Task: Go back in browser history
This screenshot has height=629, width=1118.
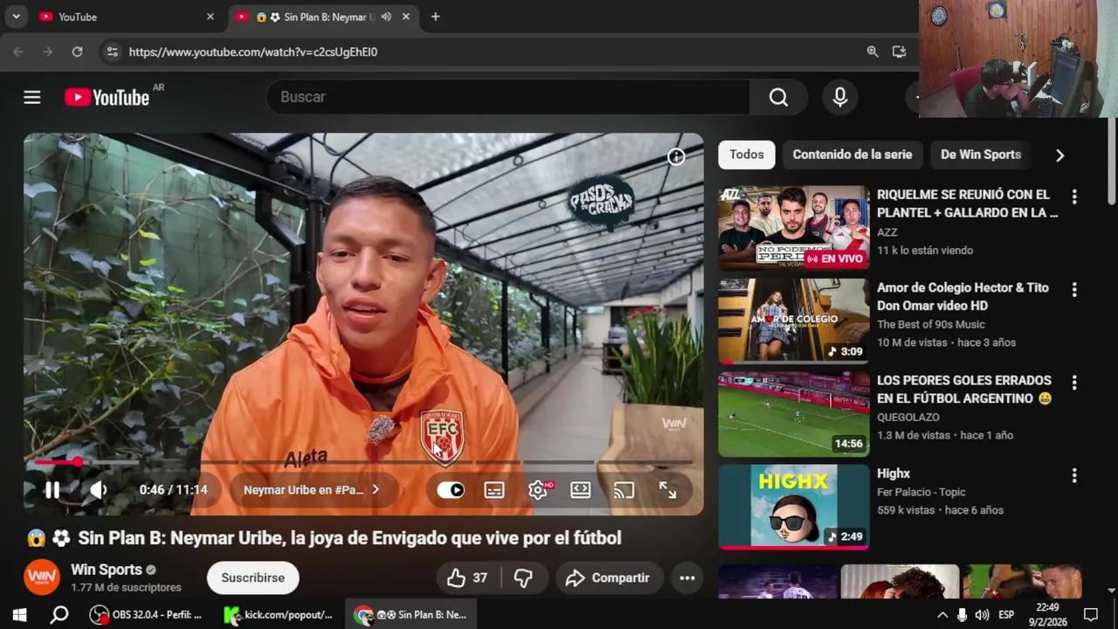Action: pos(18,52)
